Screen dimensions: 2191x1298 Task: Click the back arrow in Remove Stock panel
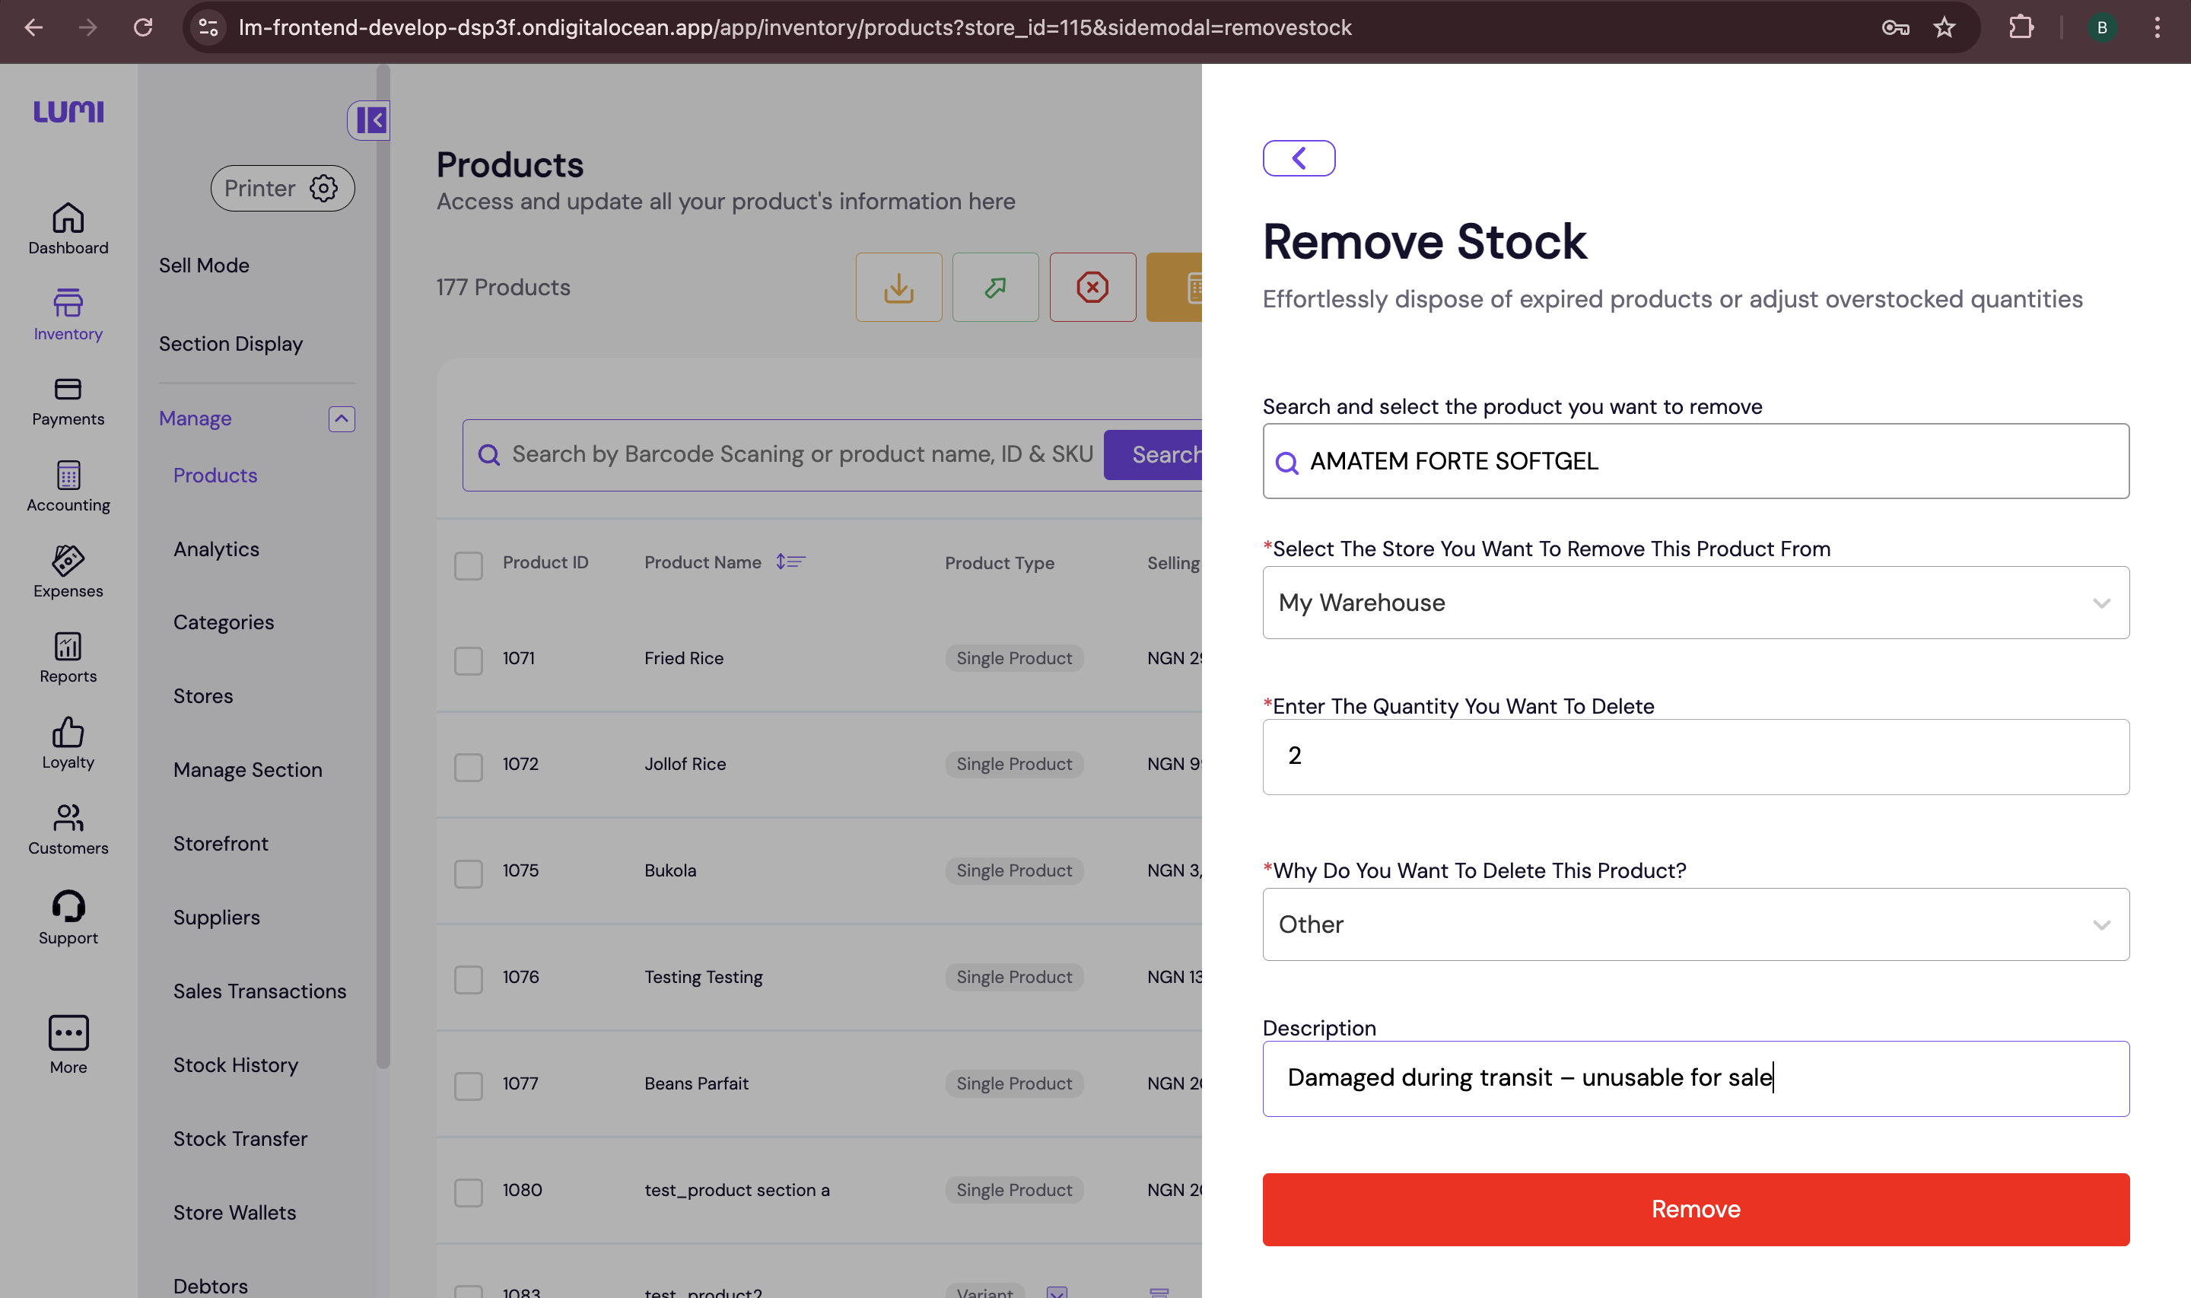click(x=1299, y=158)
